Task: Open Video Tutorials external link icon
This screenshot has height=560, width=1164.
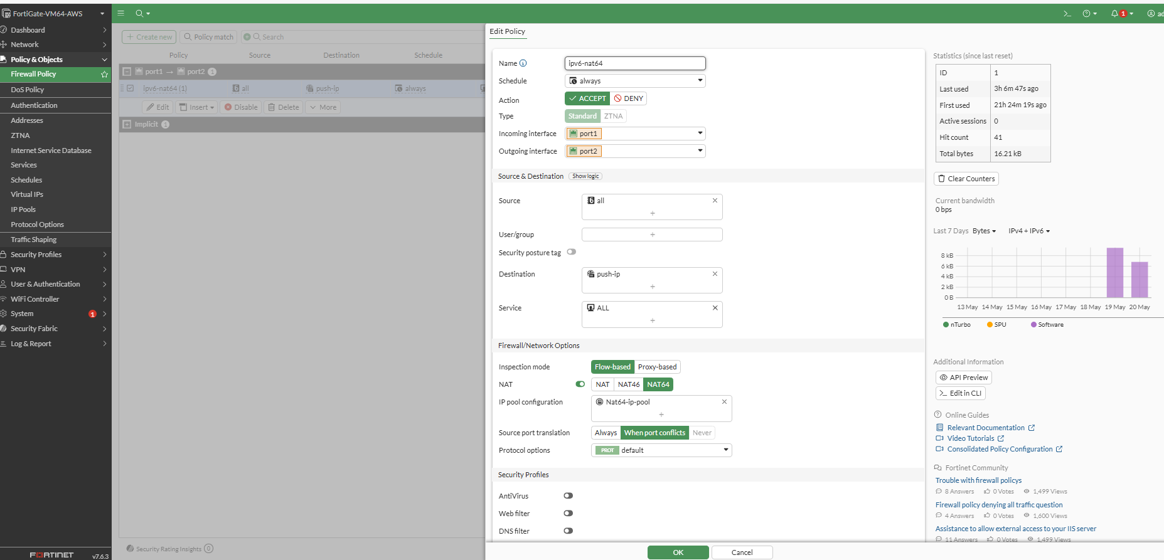Action: tap(1001, 438)
